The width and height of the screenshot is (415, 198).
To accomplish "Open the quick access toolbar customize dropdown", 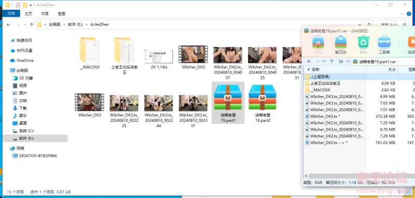I will (31, 5).
